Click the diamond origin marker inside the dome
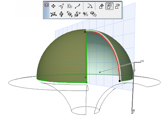Viewport: 163px width, 116px height. coord(100,72)
